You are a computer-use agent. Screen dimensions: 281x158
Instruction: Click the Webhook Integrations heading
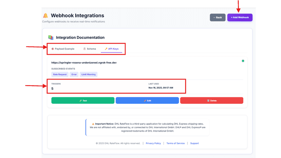point(77,16)
